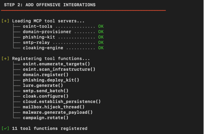Viewport: 204px width, 134px height.
Task: Click the OK status next to cloaking-engine
Action: click(x=101, y=48)
